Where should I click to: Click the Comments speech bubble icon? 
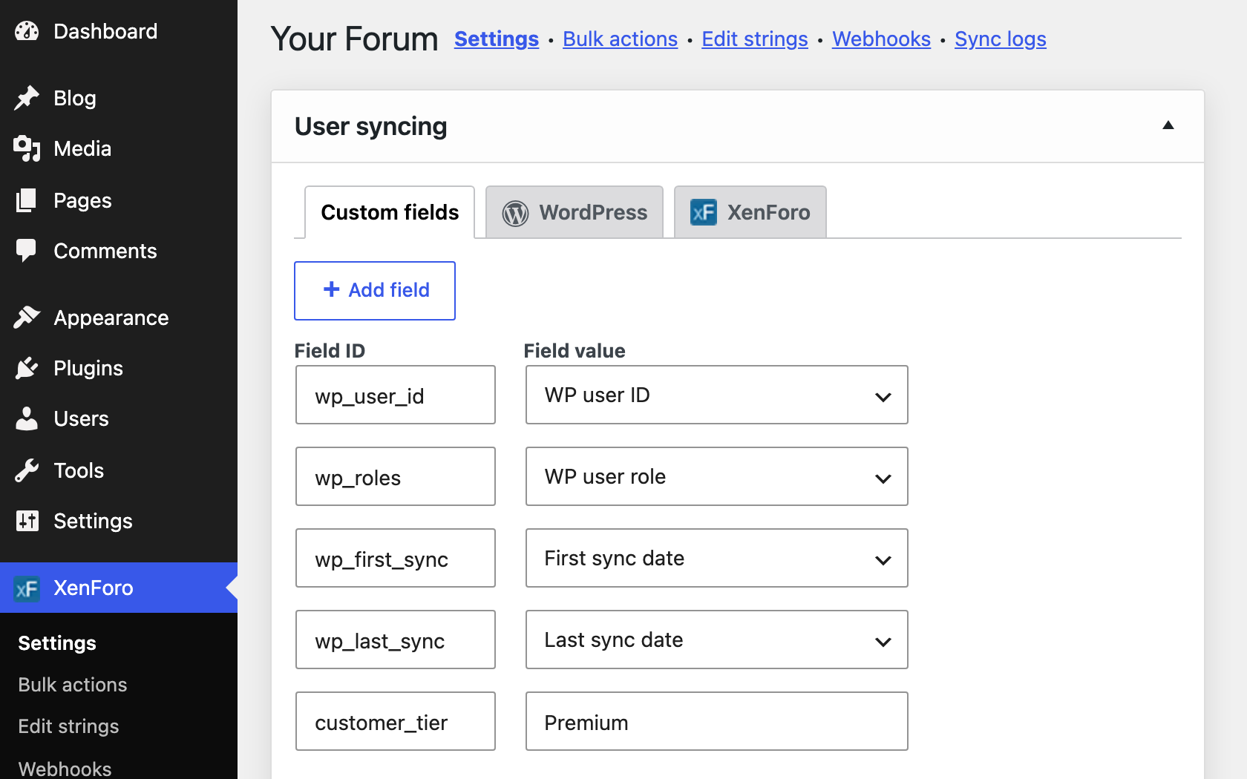(27, 251)
